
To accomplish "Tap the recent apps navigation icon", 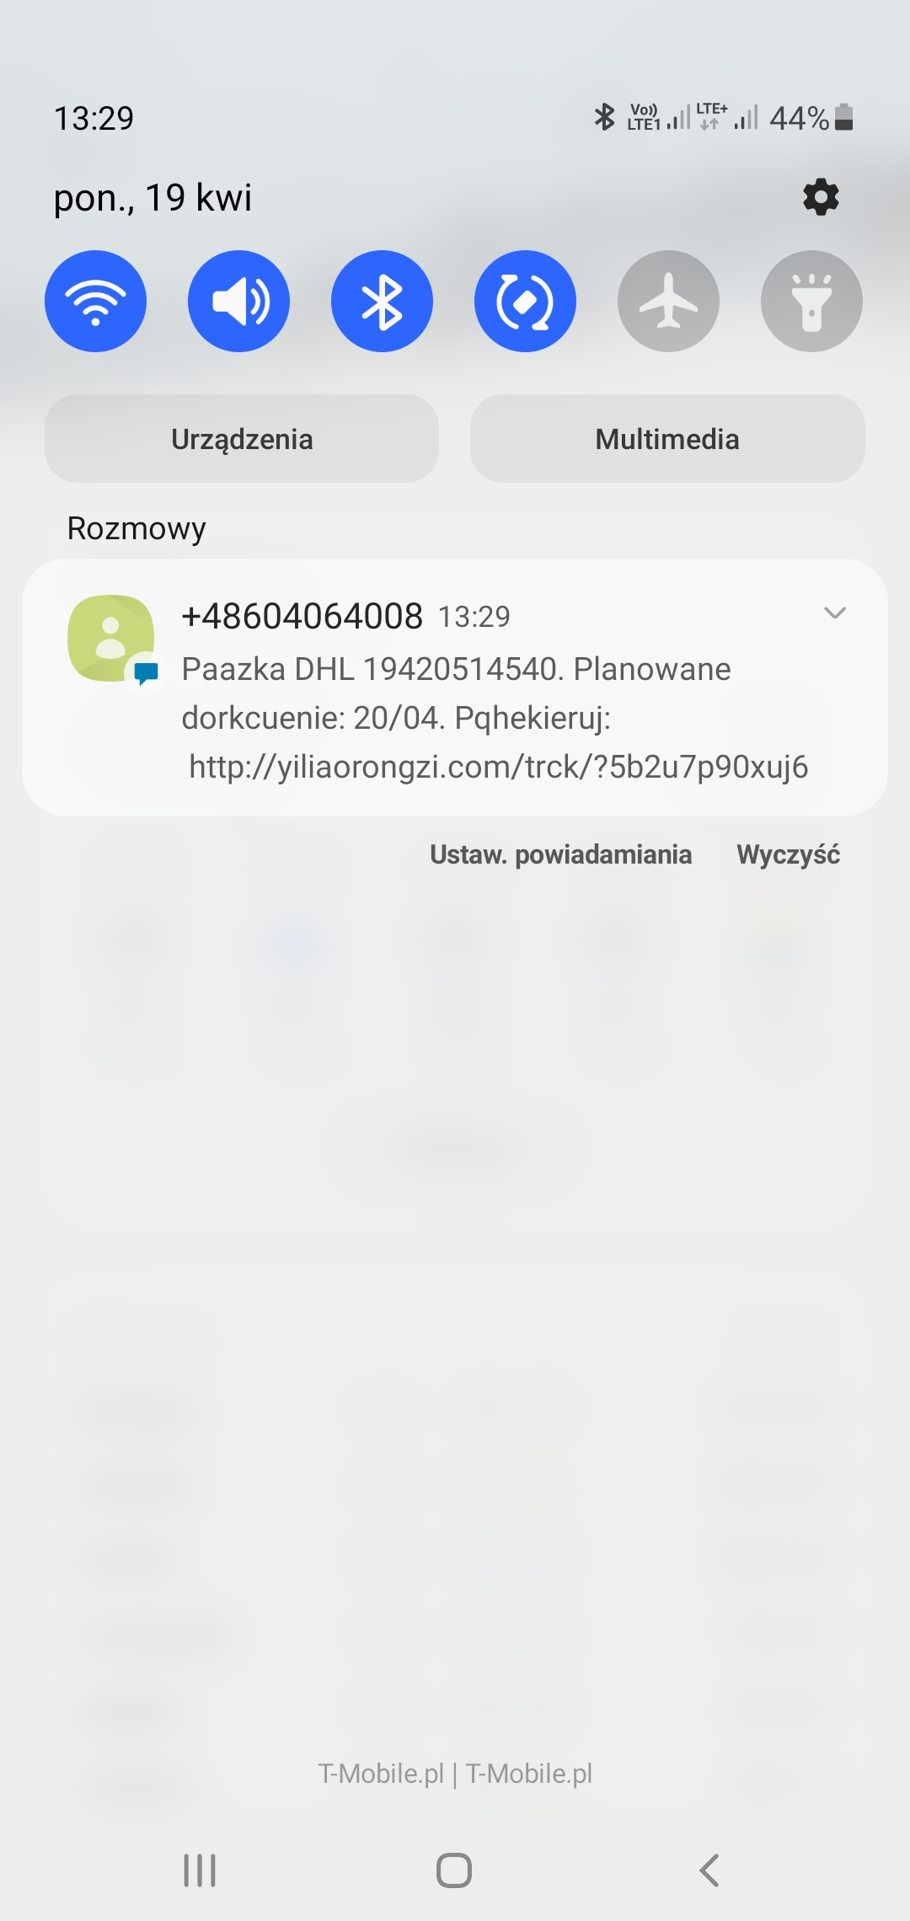I will point(200,1870).
